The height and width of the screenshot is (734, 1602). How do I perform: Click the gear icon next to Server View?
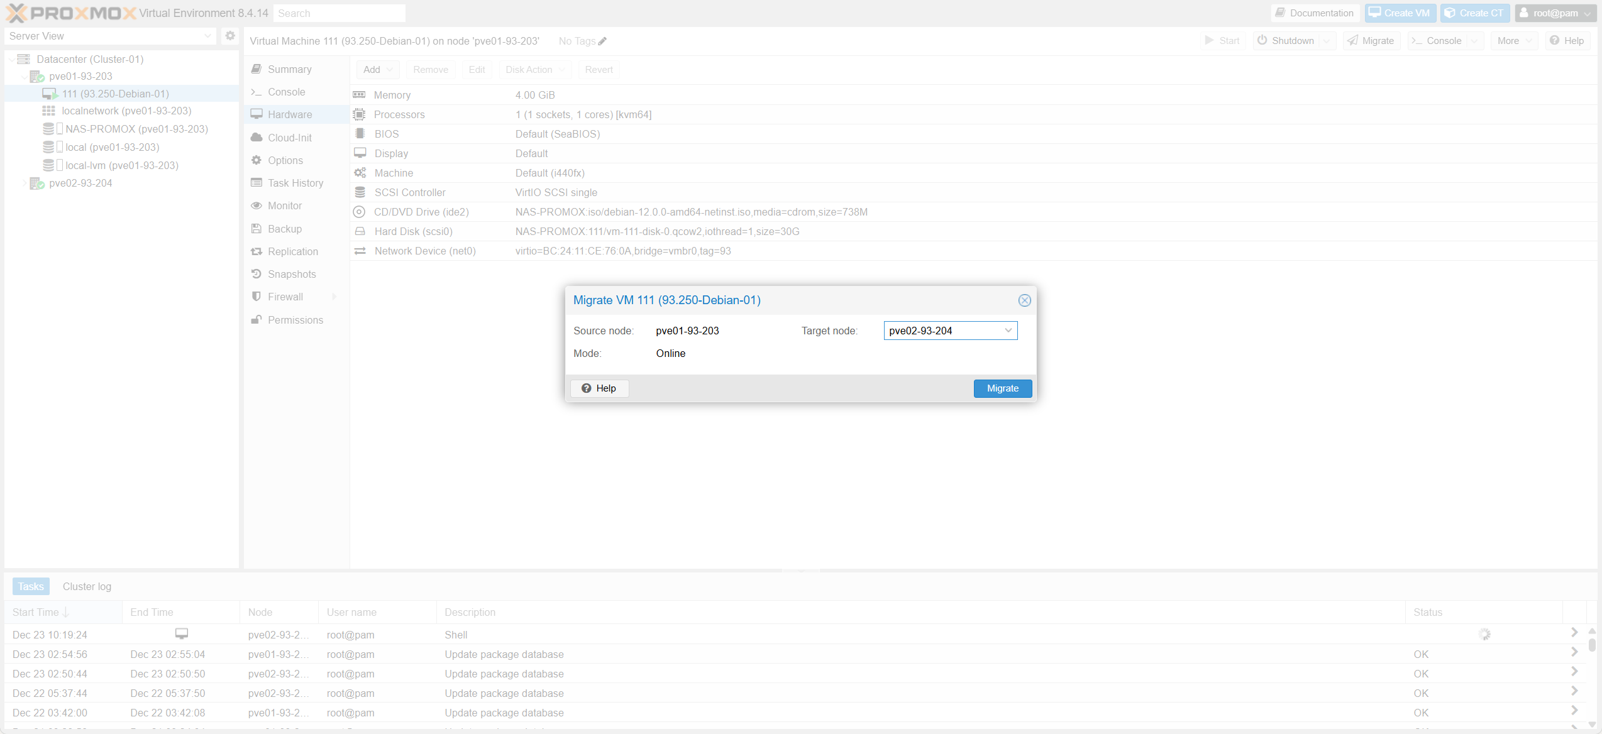point(230,36)
